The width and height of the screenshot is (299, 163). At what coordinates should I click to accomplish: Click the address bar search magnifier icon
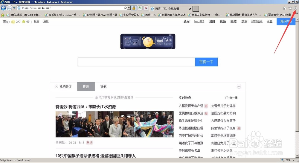point(125,8)
